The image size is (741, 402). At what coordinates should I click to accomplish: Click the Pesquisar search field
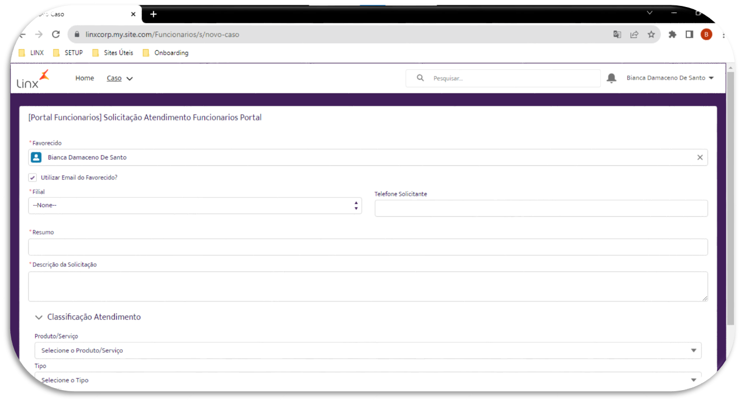[503, 78]
